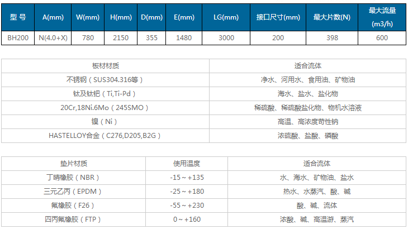Click the 钛及钛钯 (Ti,Ti-Pd) cell
Viewport: 408px width, 229px height.
106,93
